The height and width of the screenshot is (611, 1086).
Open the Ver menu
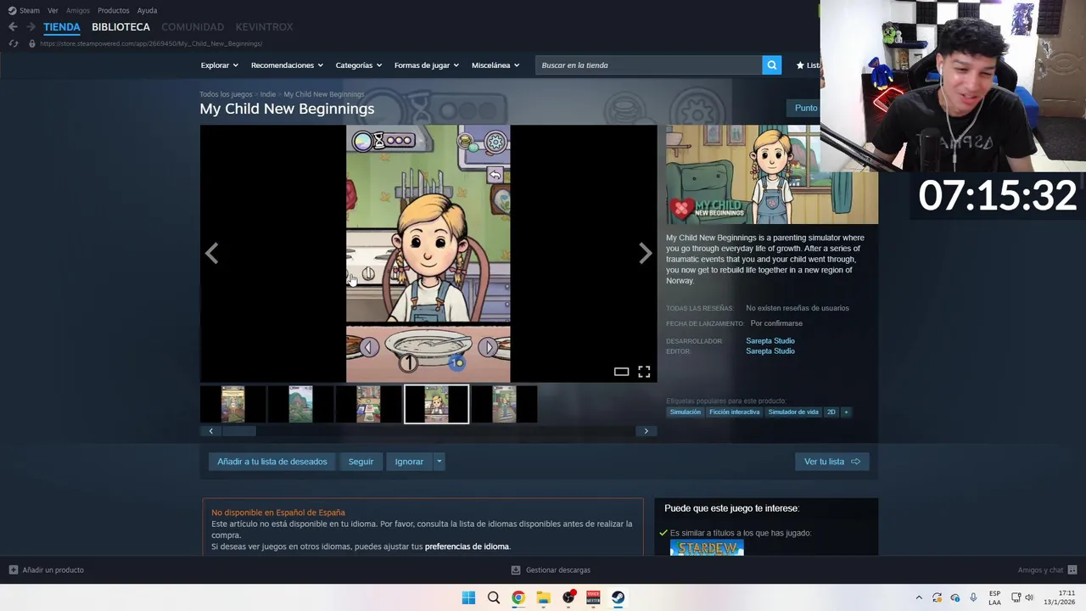point(53,10)
